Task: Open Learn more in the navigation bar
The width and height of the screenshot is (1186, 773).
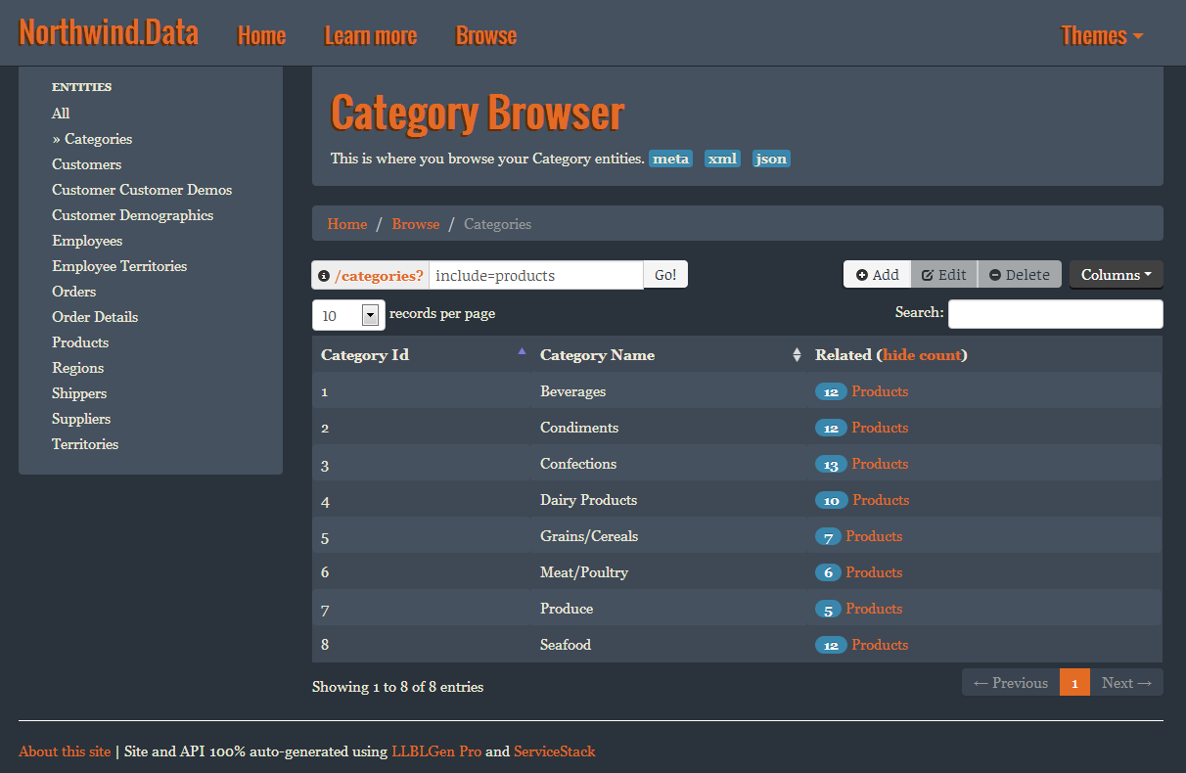Action: pyautogui.click(x=370, y=36)
